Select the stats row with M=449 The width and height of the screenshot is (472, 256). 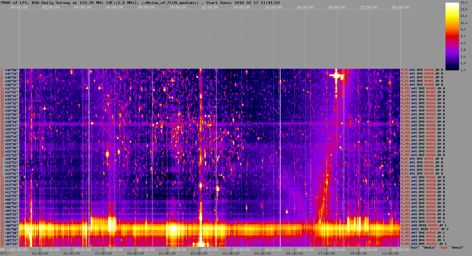(x=422, y=70)
